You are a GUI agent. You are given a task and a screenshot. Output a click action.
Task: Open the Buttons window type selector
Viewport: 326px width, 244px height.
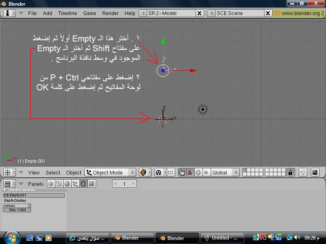coord(9,184)
